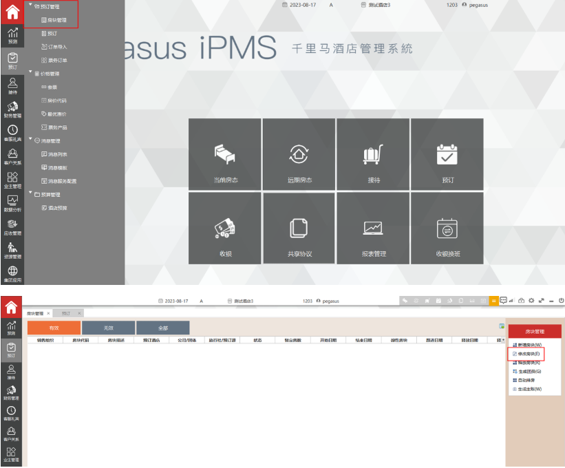Switch to the 房块管理 tab in the lower screen

click(35, 313)
